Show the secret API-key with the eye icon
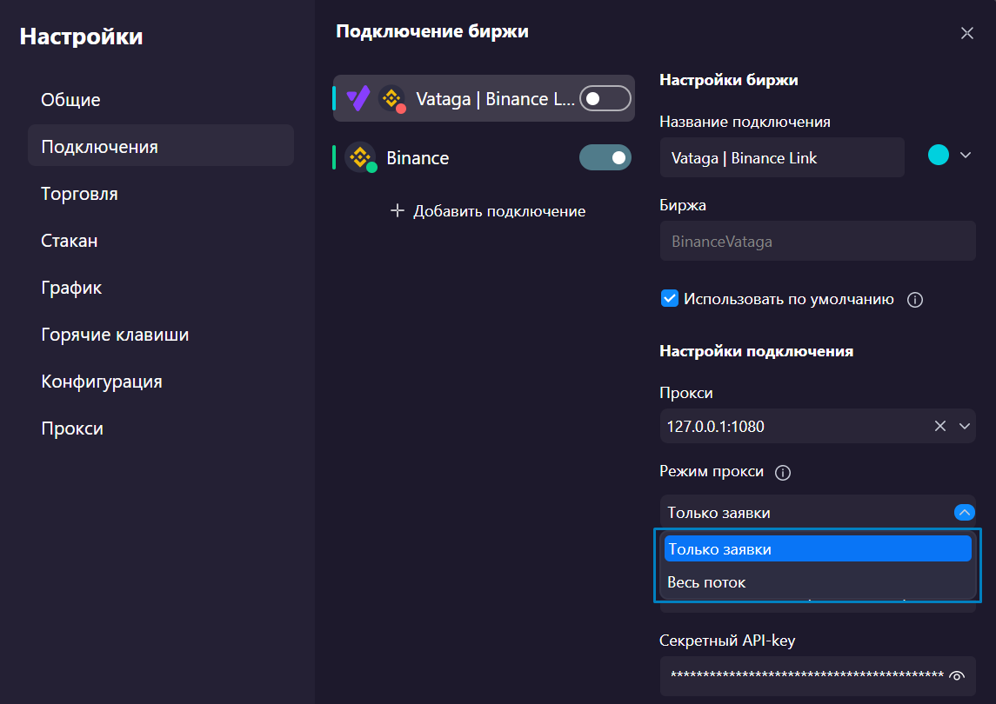The width and height of the screenshot is (996, 704). (x=957, y=675)
